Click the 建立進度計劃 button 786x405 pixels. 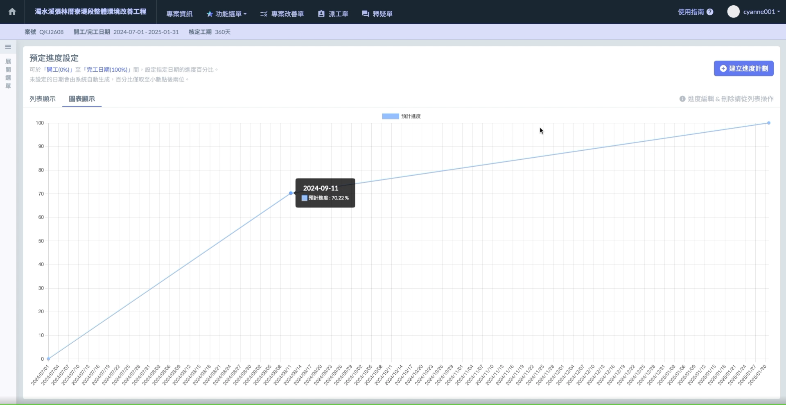click(743, 68)
